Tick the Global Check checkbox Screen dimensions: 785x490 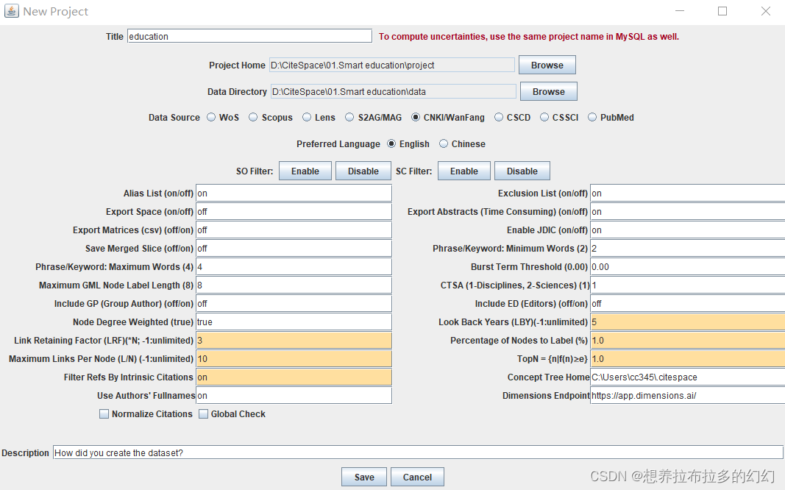point(203,414)
